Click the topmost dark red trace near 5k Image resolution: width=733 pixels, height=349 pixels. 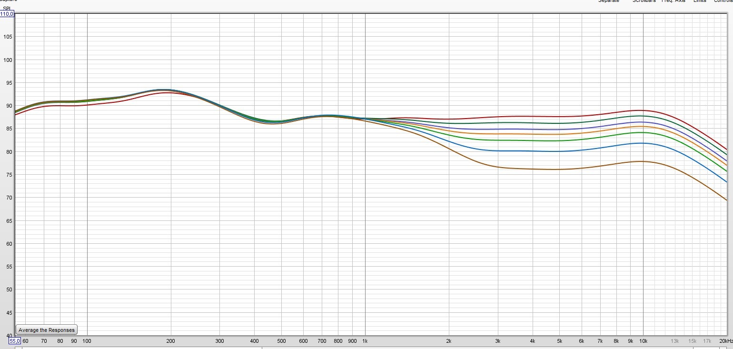(559, 116)
